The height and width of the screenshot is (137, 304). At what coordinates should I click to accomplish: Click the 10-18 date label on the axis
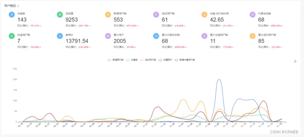(x=20, y=125)
